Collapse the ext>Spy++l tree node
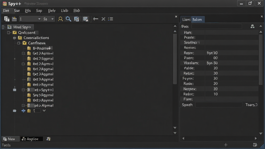The height and width of the screenshot is (149, 265). pos(23,90)
